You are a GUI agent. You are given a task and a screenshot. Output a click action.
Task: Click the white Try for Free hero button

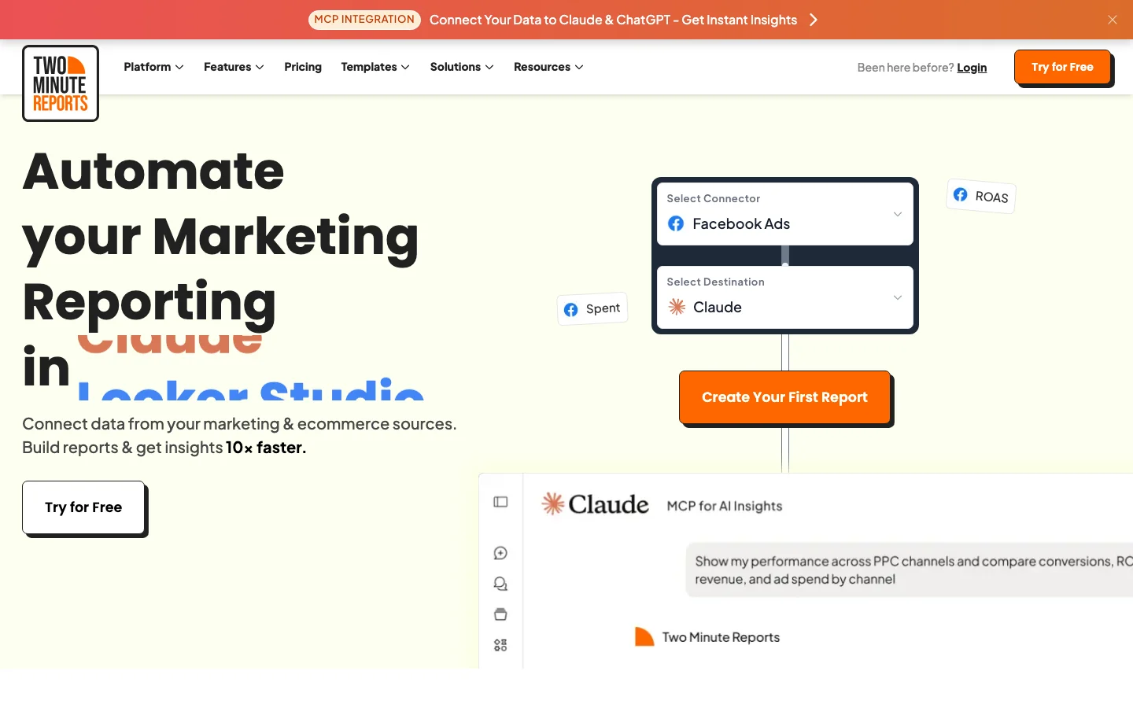click(x=83, y=507)
